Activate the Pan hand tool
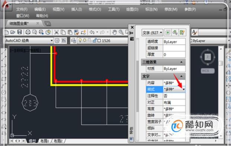The width and height of the screenshot is (231, 146). click(x=115, y=32)
